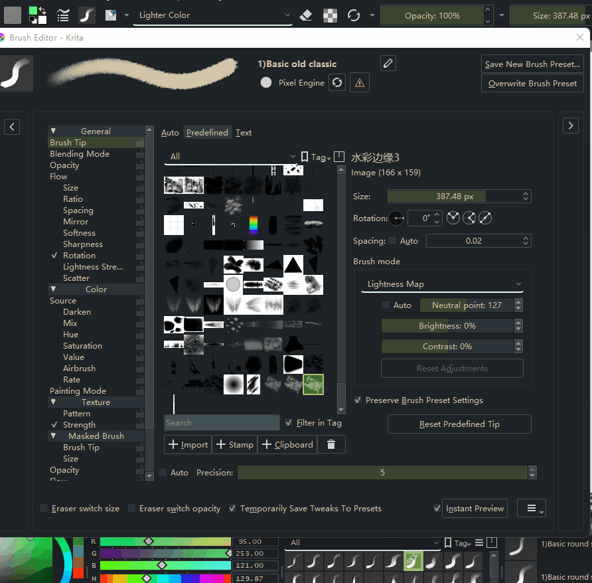Show the right presets panel arrow
This screenshot has height=583, width=592.
[571, 125]
